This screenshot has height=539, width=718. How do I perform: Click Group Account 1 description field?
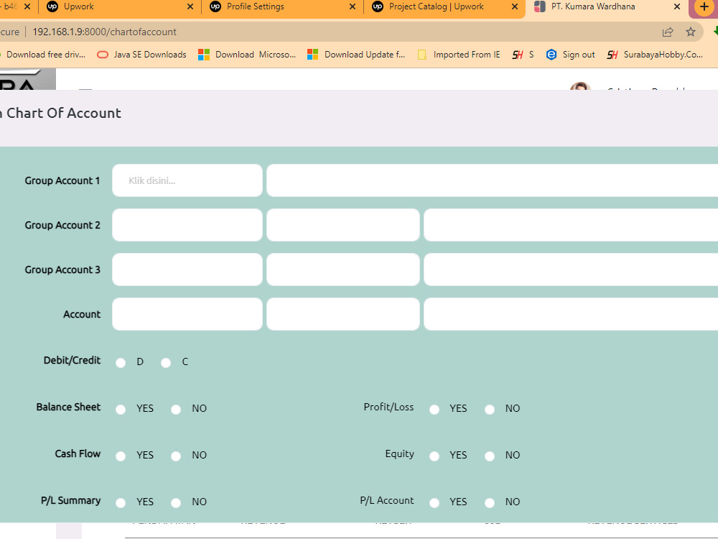[x=493, y=180]
